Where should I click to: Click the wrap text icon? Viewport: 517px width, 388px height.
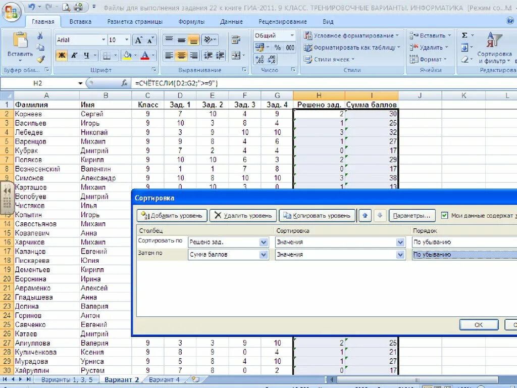pos(236,40)
